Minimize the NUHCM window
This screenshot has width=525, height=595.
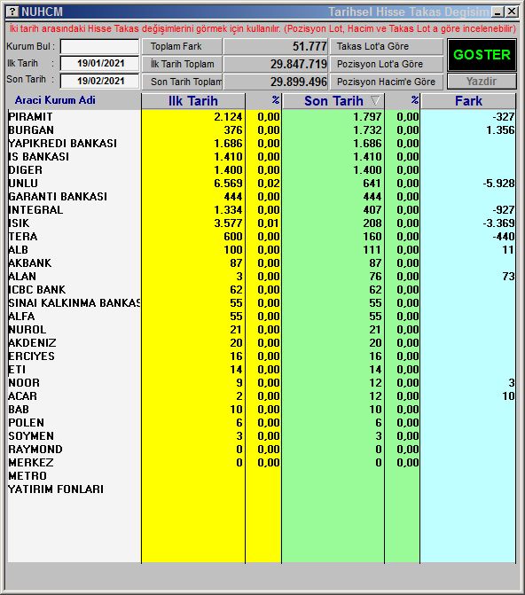point(498,12)
